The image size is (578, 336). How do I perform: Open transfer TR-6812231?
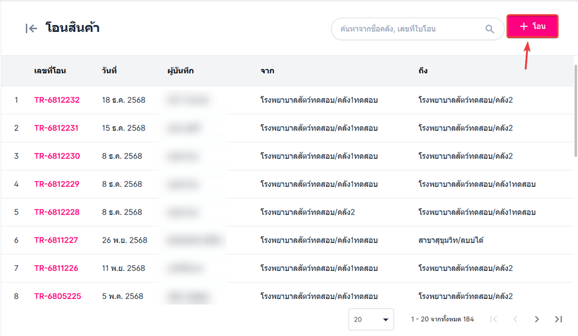click(56, 128)
